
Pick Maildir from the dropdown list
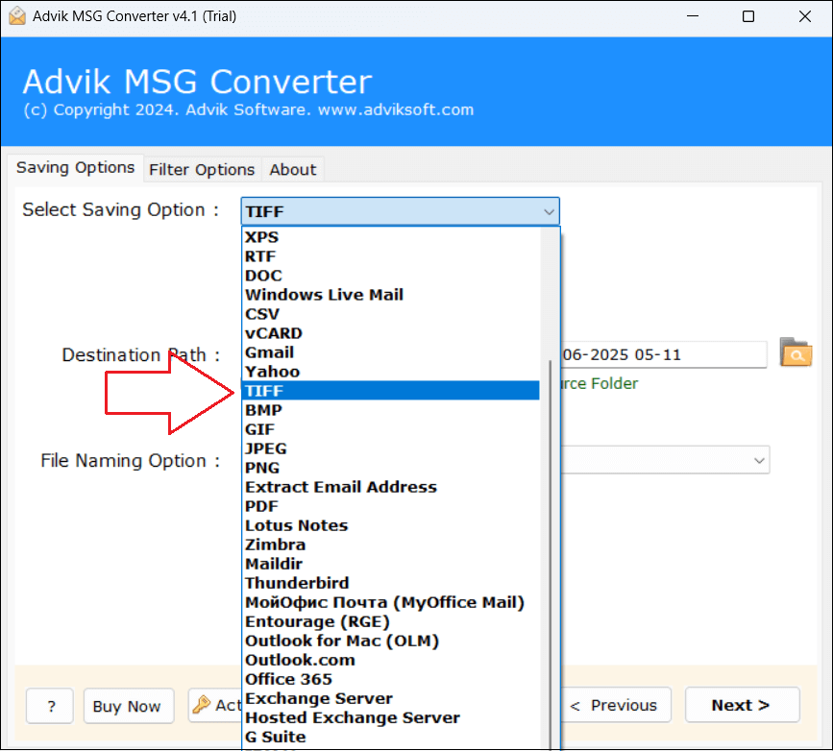click(390, 564)
